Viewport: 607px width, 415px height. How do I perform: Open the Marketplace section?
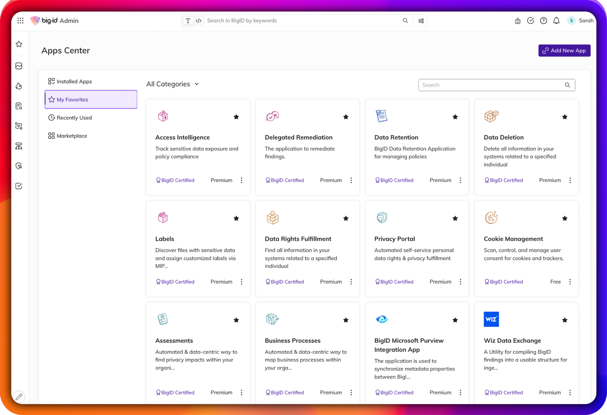tap(72, 136)
